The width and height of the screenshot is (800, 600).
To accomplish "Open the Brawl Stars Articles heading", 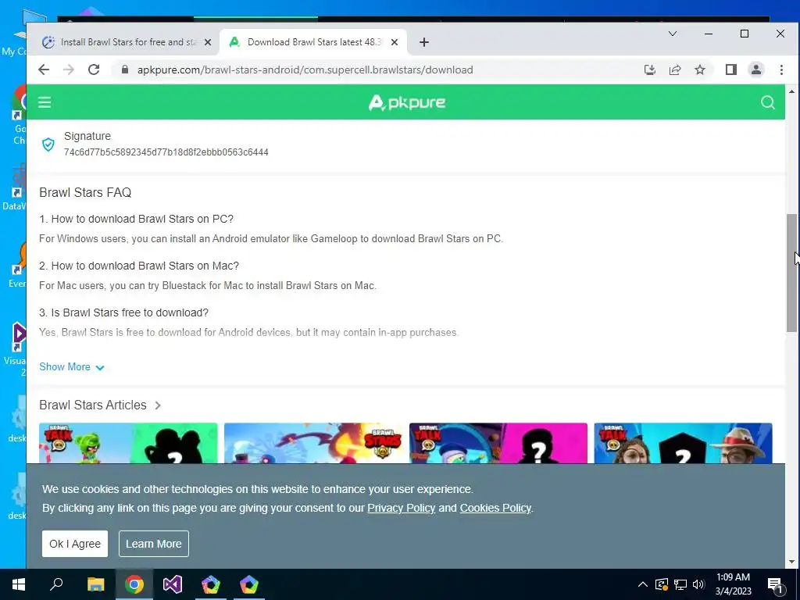I will point(93,405).
